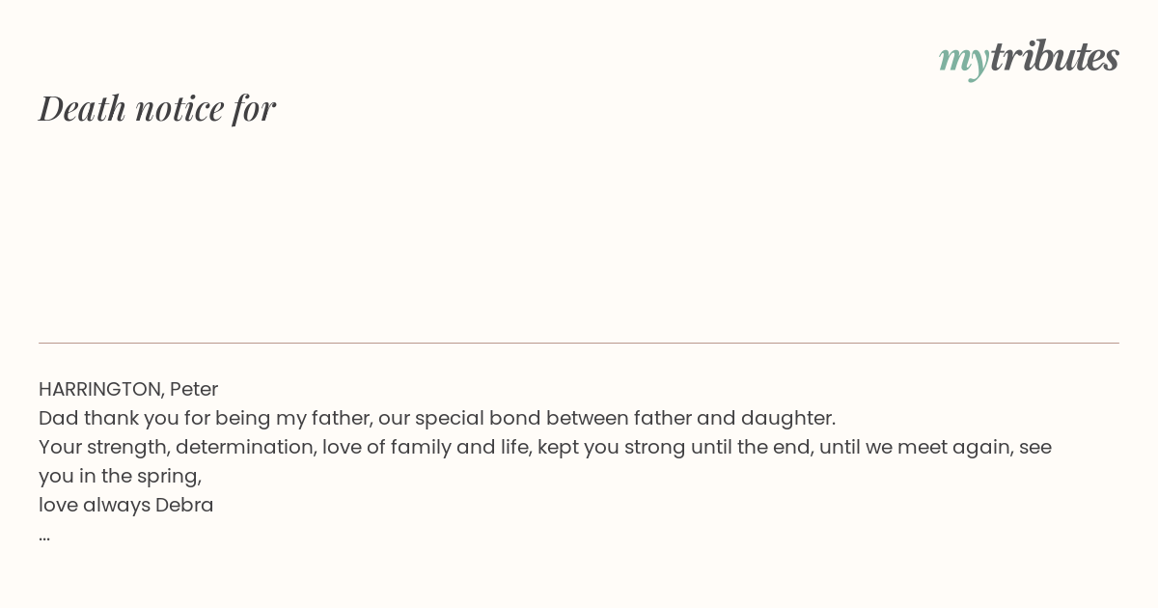Click the gray "tributes" logo text

[x=1055, y=57]
